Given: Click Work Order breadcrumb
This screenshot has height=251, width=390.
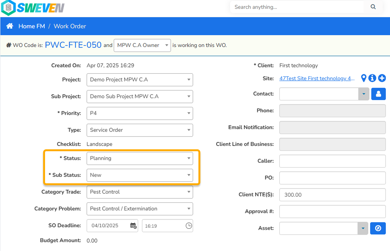Looking at the screenshot, I should point(70,26).
